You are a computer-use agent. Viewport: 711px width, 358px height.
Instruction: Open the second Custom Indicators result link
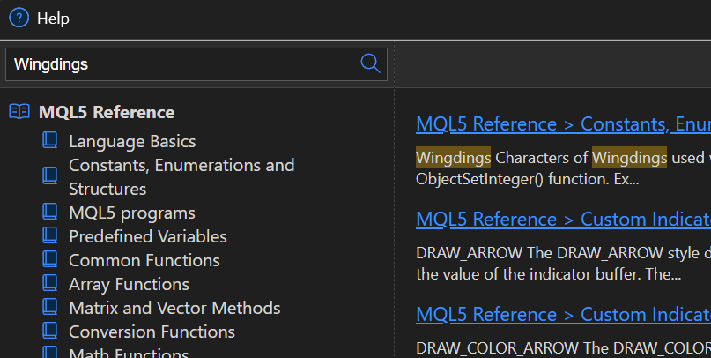click(562, 220)
